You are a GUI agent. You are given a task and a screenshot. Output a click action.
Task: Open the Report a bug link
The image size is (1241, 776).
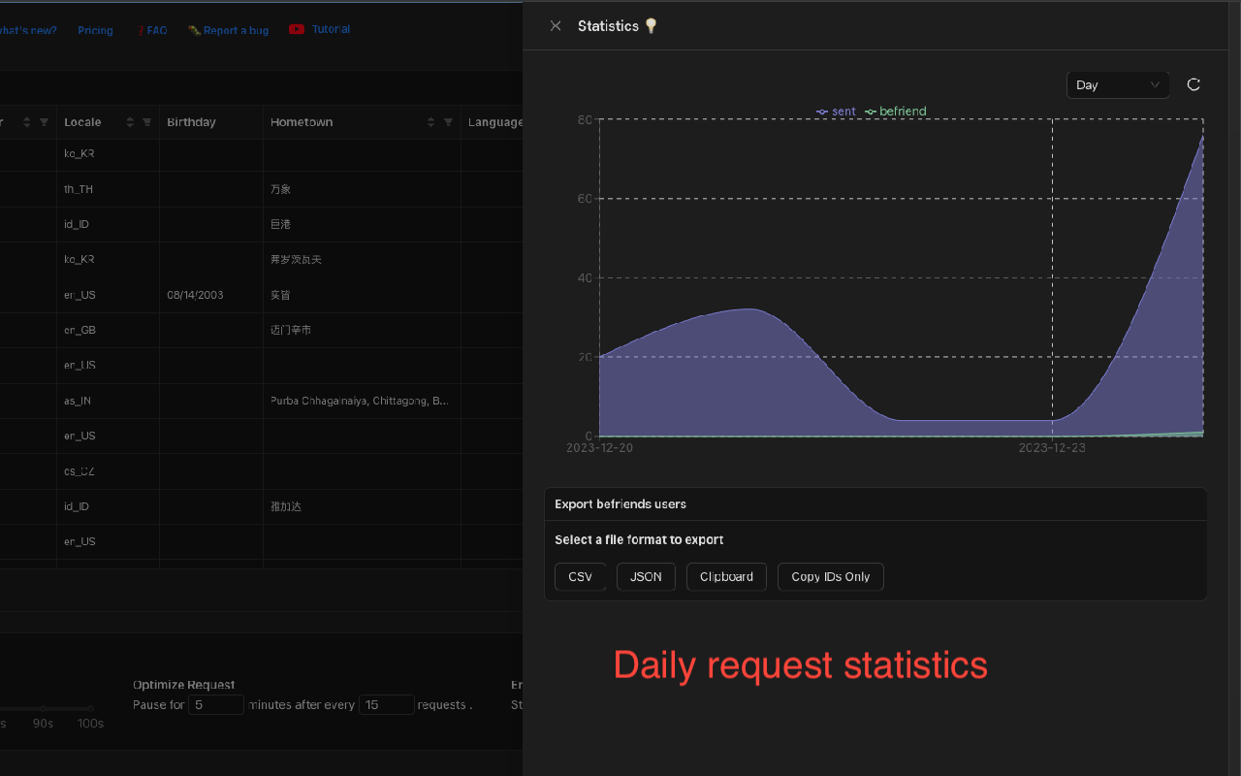click(x=229, y=31)
